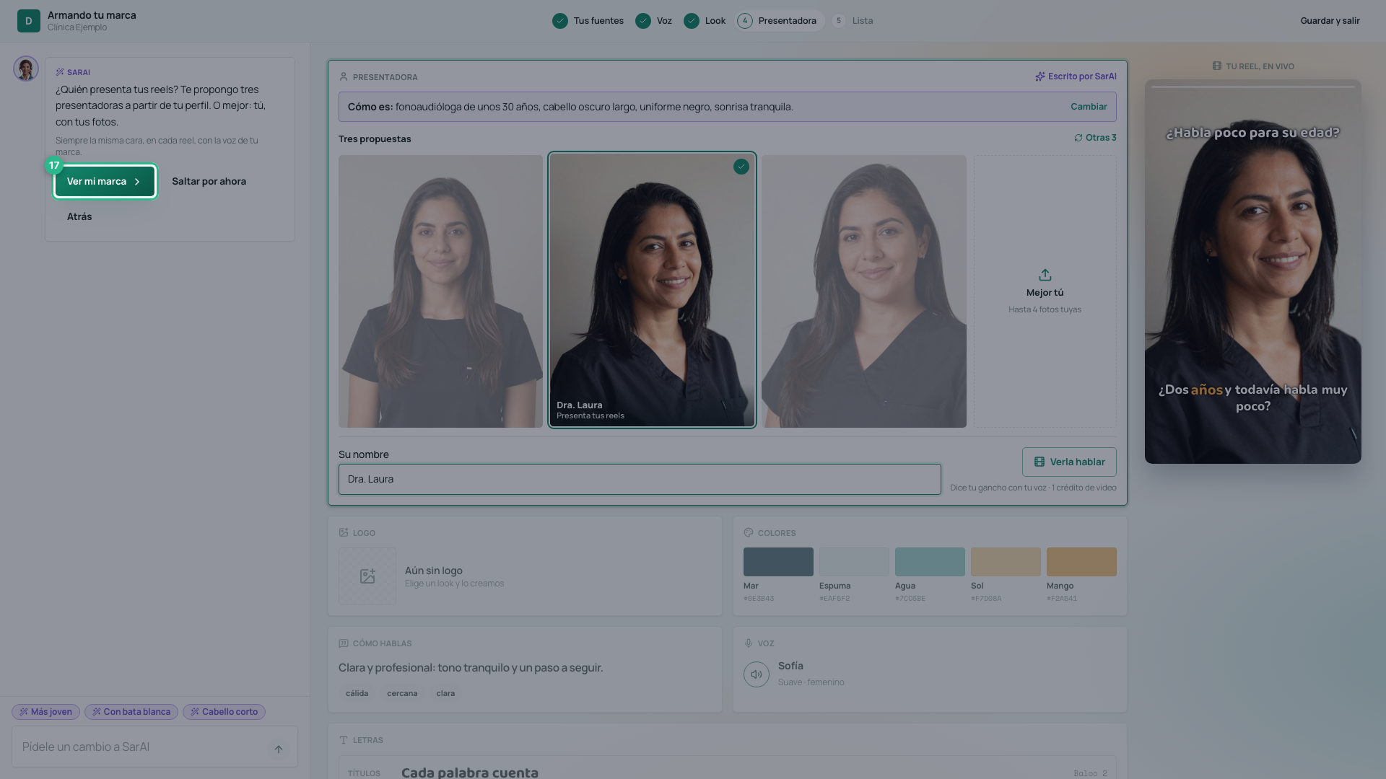Apply the Cabello corto suggestion chip

pos(224,712)
